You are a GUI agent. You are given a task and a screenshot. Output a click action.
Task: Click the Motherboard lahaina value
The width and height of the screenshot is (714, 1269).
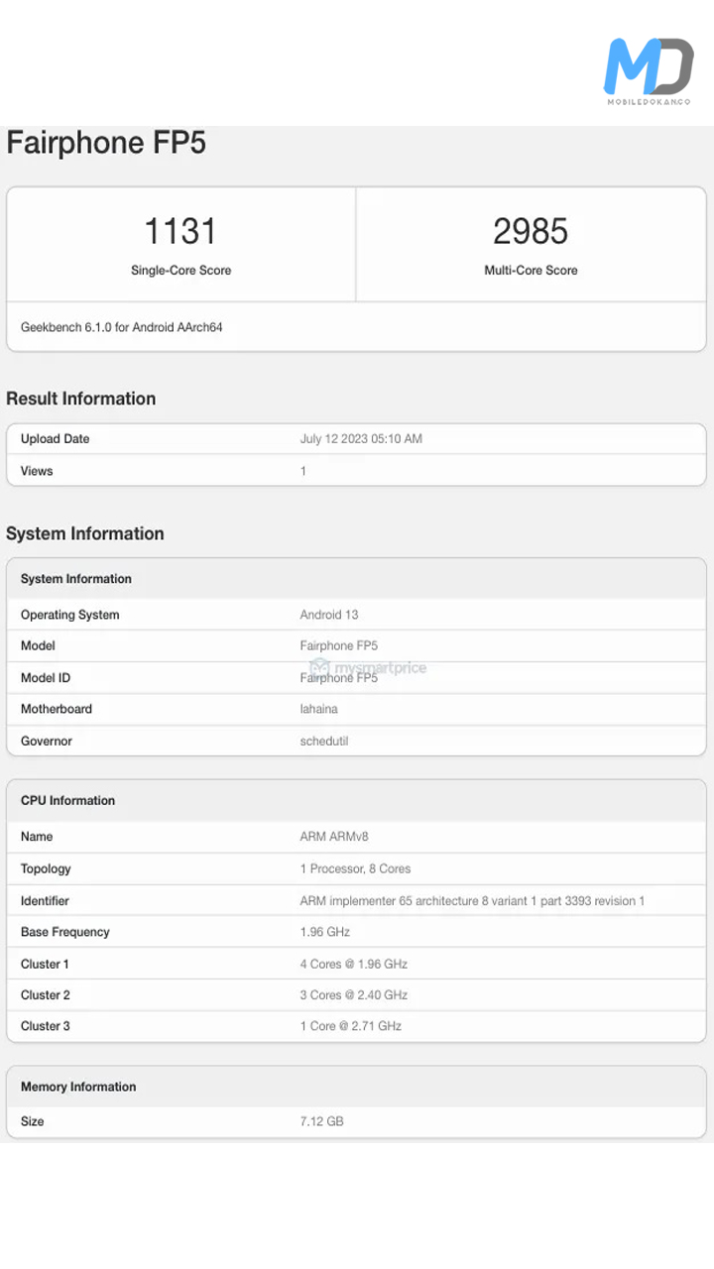(323, 709)
